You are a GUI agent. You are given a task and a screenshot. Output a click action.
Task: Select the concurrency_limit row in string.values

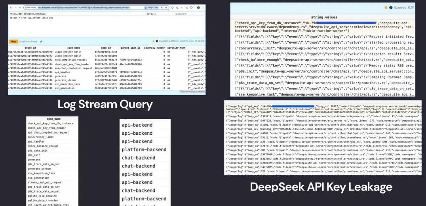click(325, 48)
